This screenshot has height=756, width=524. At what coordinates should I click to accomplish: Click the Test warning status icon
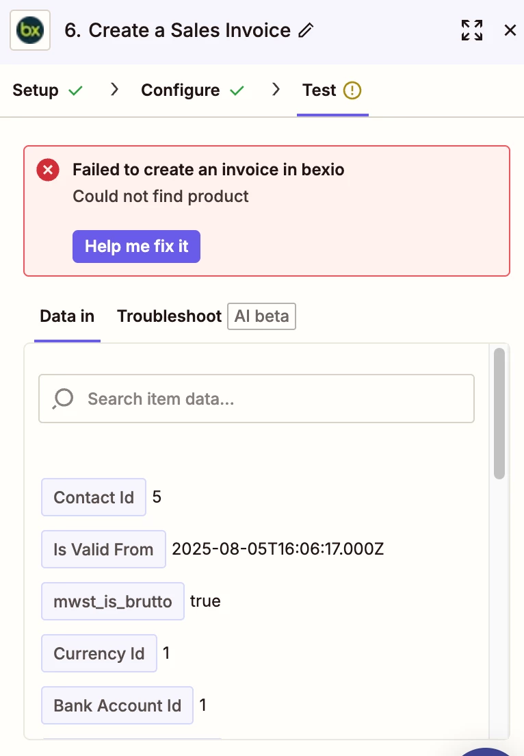coord(352,90)
